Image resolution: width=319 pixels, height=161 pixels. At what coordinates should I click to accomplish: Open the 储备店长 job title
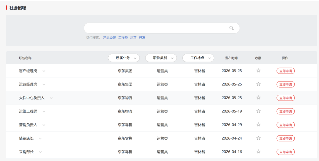pyautogui.click(x=26, y=138)
